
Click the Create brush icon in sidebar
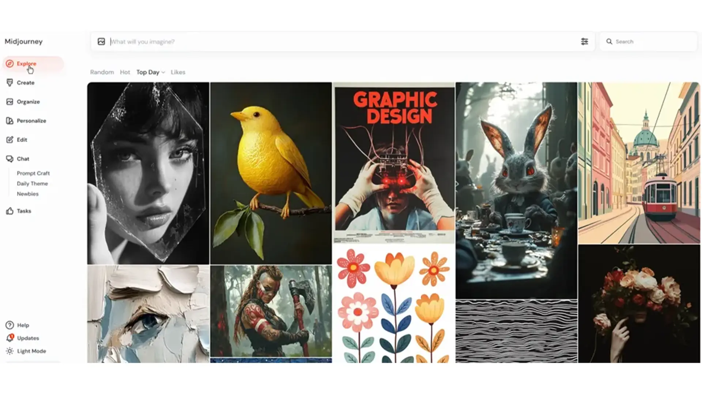pyautogui.click(x=10, y=82)
